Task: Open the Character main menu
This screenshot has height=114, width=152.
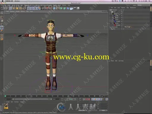Action: click(49, 5)
